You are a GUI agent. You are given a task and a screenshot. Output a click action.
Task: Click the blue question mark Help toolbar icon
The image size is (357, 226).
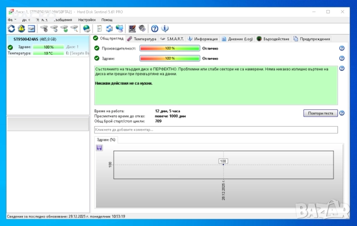pyautogui.click(x=155, y=28)
